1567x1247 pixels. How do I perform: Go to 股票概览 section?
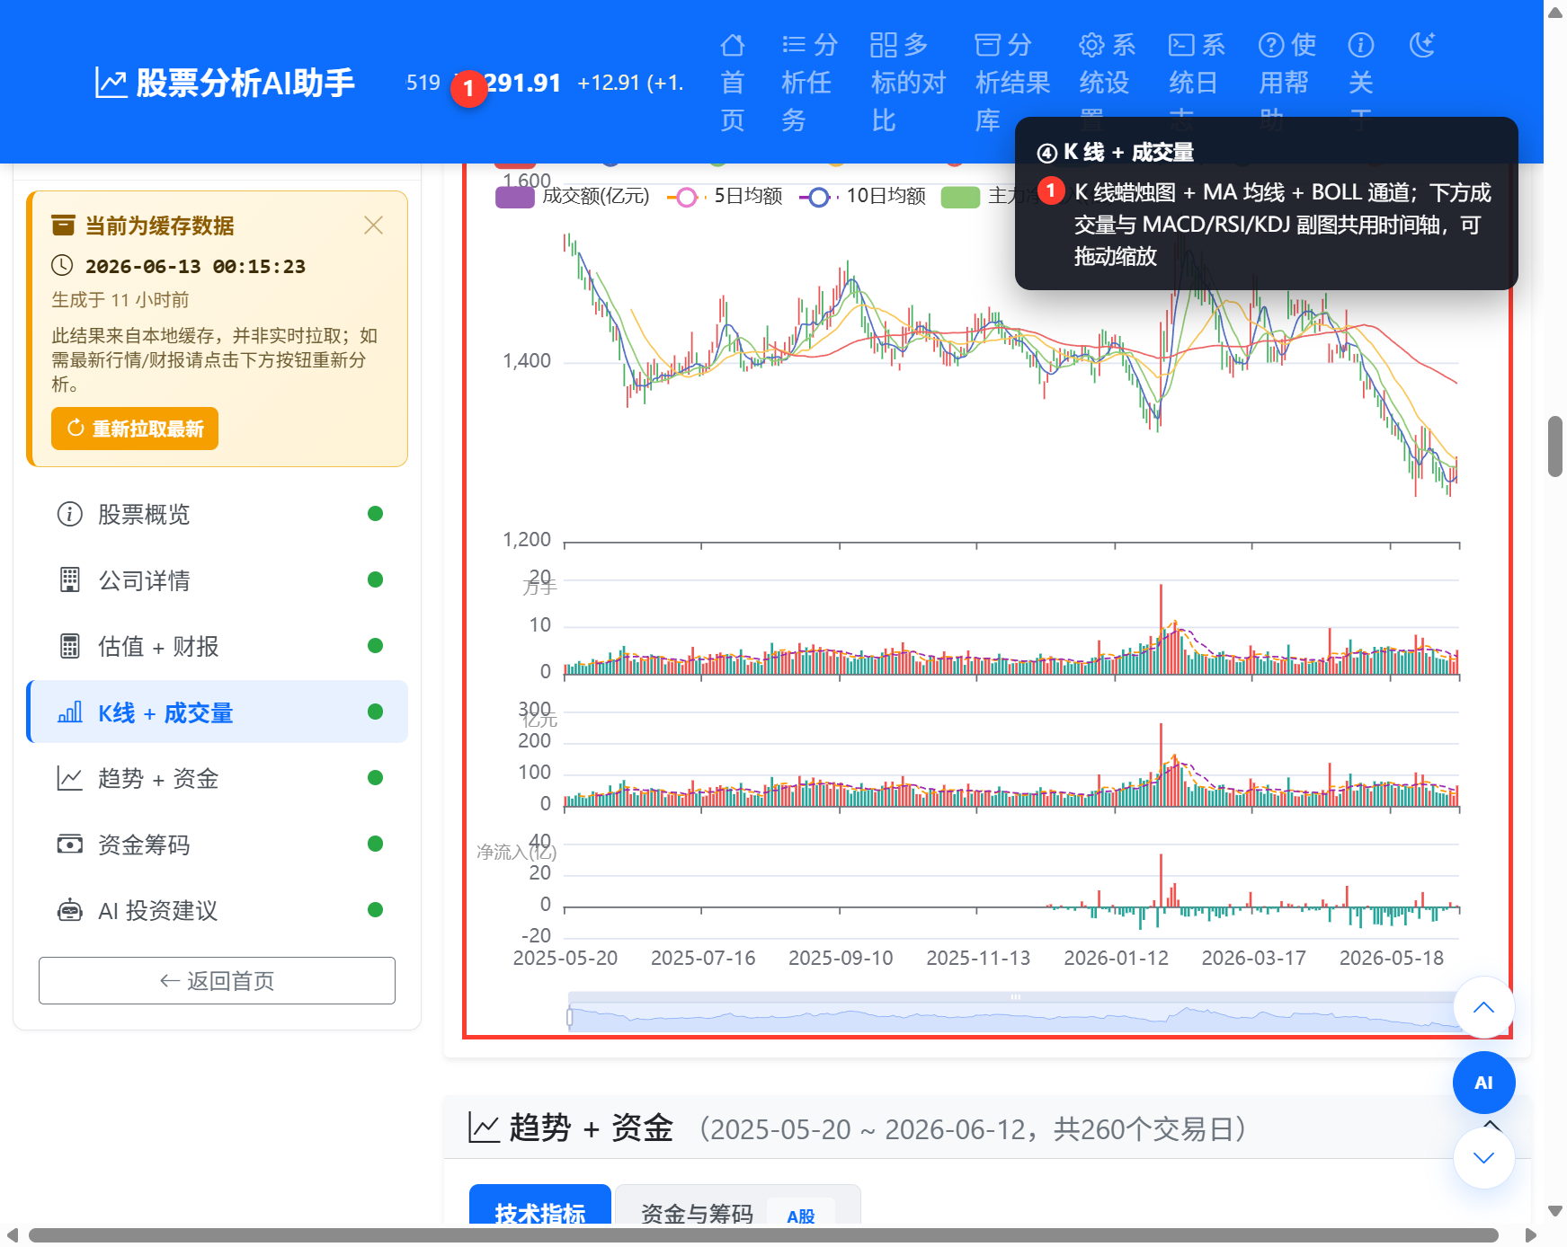coord(217,514)
